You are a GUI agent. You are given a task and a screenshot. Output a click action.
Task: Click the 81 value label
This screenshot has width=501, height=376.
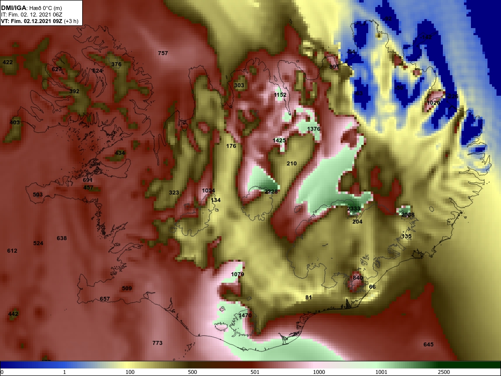pos(308,297)
